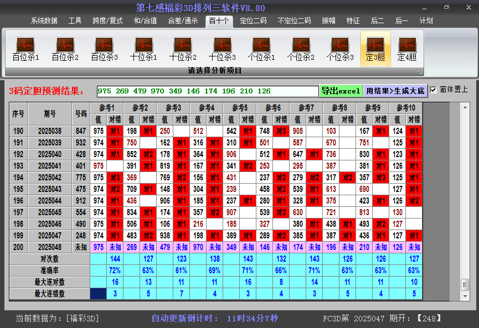This screenshot has width=479, height=328.
Task: Switch to the 特征 tab
Action: (x=353, y=21)
